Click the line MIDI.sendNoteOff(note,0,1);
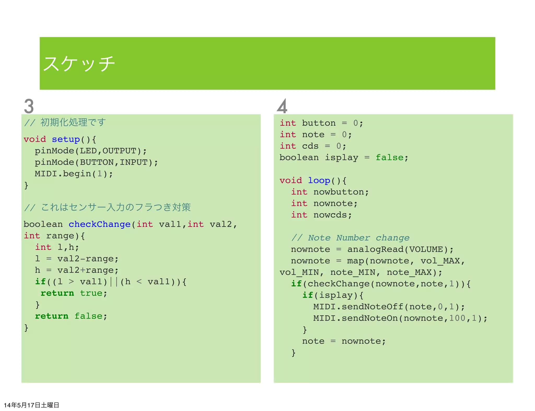535x411 pixels. (389, 307)
